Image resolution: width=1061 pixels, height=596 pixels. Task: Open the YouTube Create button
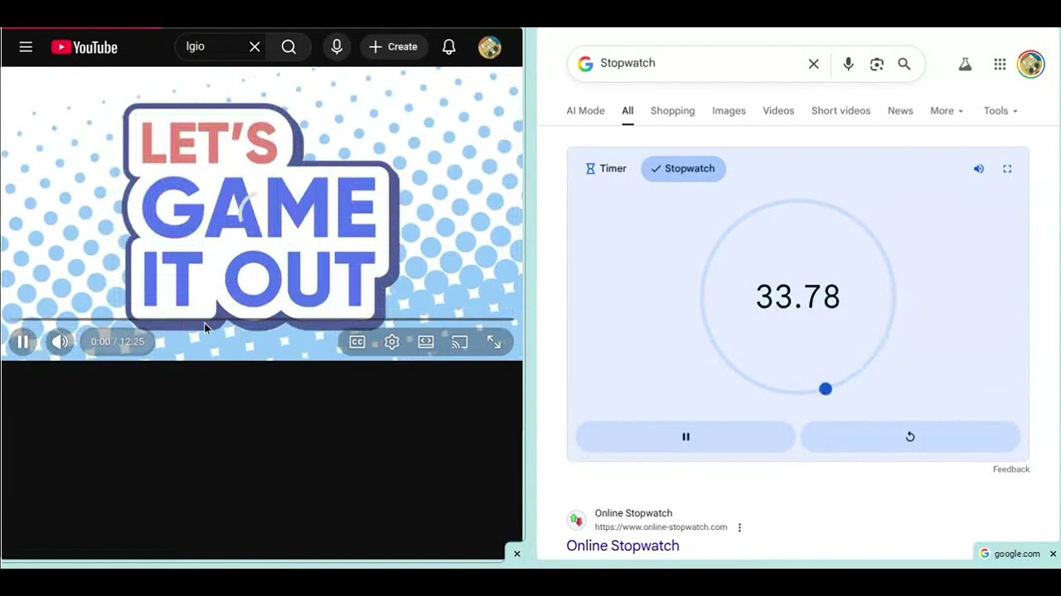tap(394, 47)
